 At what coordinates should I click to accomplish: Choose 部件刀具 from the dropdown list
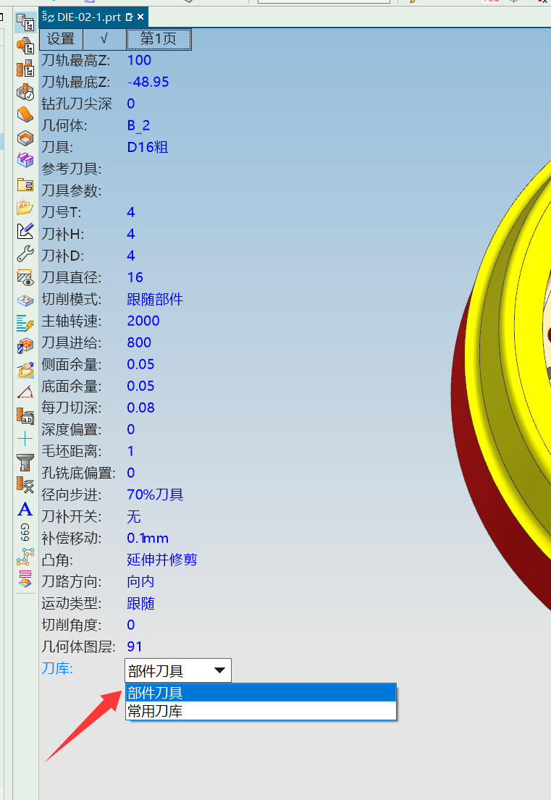pos(261,693)
